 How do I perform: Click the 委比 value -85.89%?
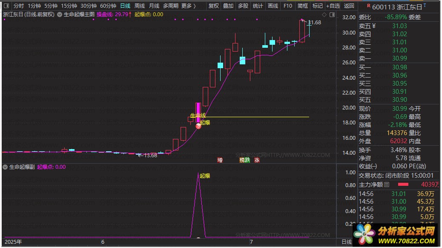click(x=396, y=17)
